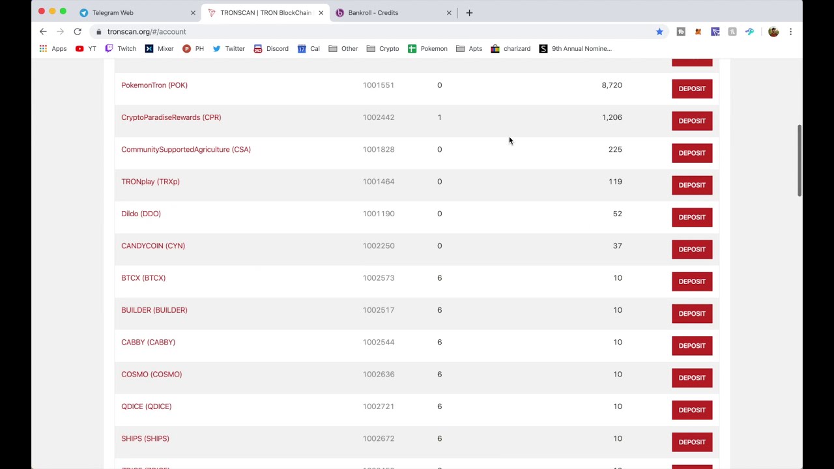This screenshot has width=834, height=469.
Task: Expand the Apts bookmarks folder
Action: tap(469, 48)
